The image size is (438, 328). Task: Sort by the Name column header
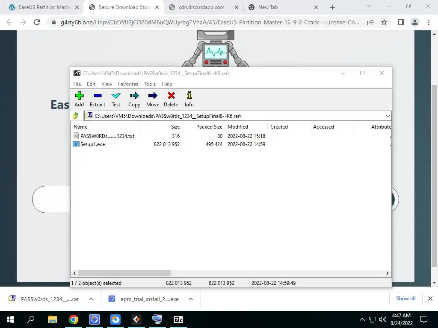click(105, 126)
